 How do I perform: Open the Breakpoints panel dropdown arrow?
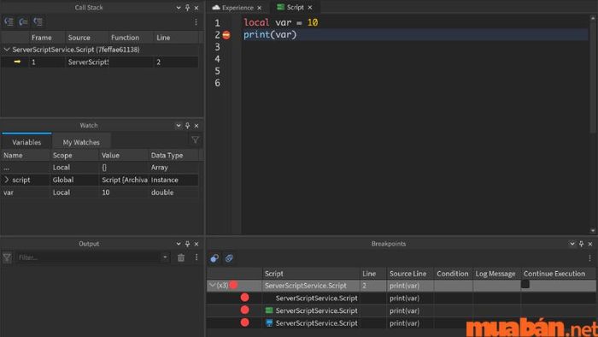[572, 244]
